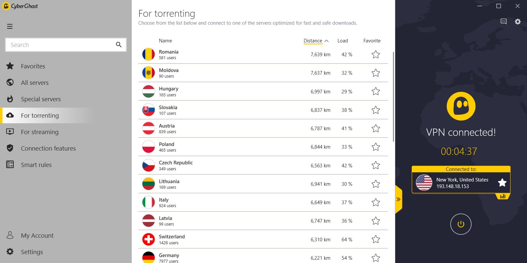Click the Romania flag icon
The image size is (527, 263).
pyautogui.click(x=149, y=55)
